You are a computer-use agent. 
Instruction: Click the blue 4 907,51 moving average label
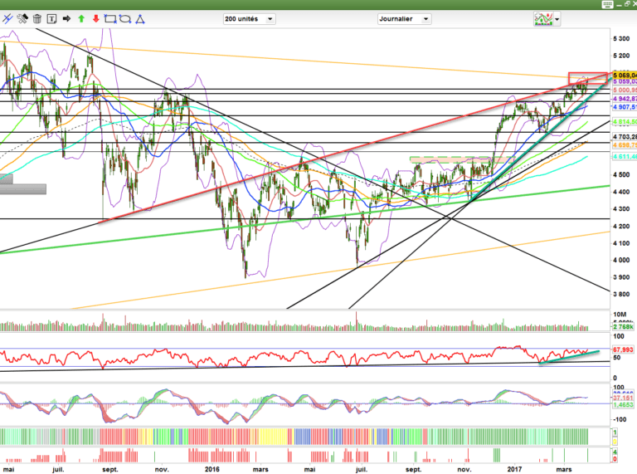point(624,106)
